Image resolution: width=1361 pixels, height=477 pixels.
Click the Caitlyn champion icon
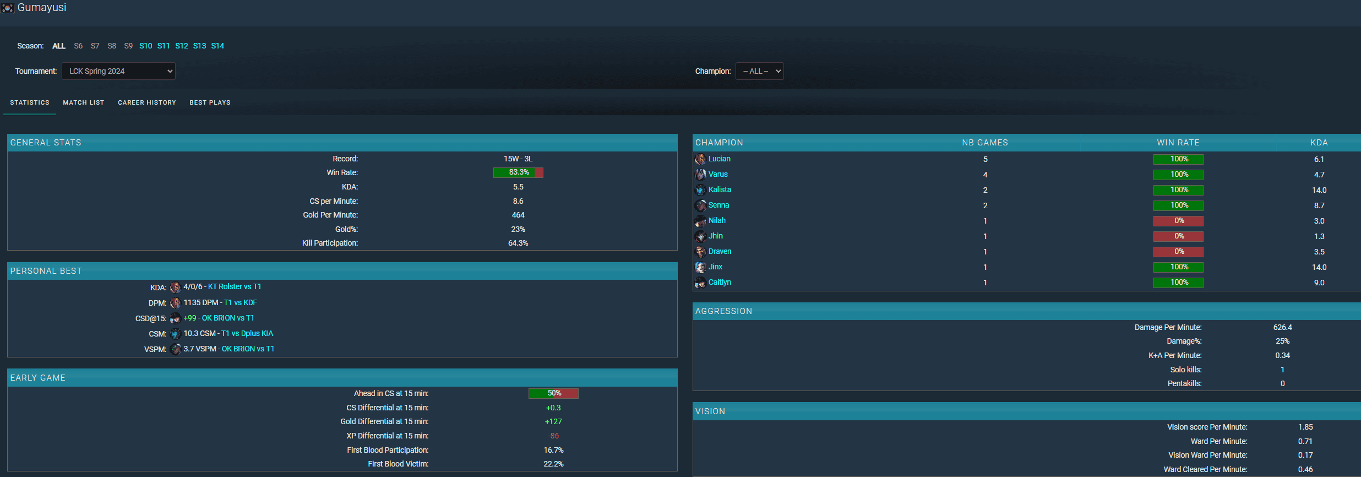(x=700, y=283)
